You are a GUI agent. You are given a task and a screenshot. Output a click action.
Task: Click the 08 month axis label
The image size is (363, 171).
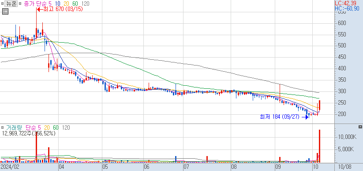234,167
